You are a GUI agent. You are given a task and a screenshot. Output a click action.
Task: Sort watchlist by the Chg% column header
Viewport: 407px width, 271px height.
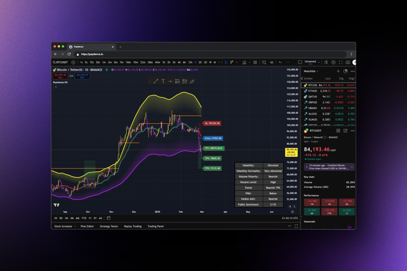(x=352, y=78)
